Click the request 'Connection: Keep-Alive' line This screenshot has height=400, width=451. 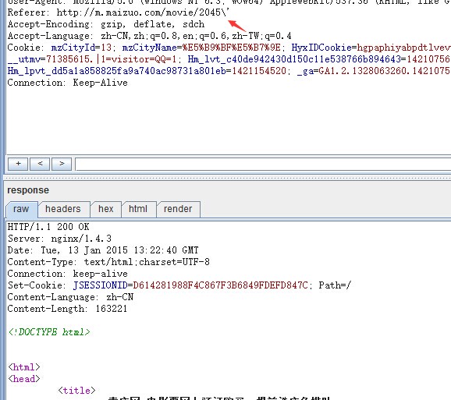(x=68, y=83)
